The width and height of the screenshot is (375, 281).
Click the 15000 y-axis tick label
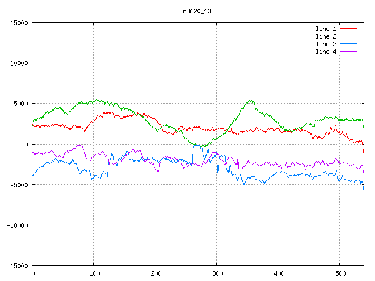[18, 23]
